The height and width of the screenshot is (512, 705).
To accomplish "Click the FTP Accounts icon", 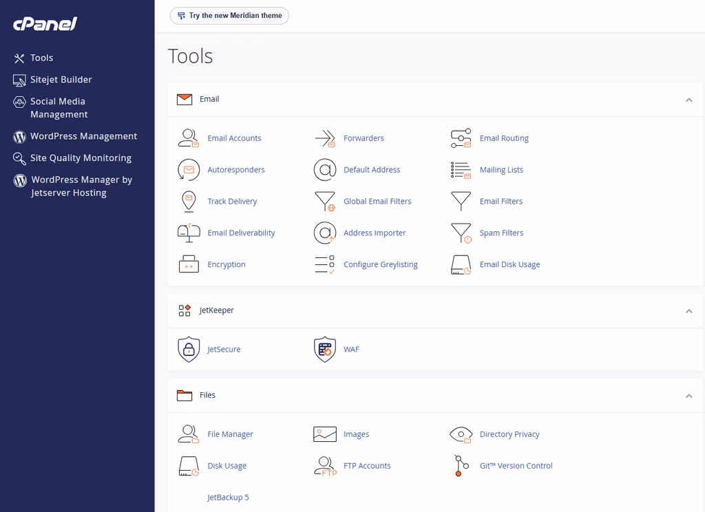I will pos(325,466).
